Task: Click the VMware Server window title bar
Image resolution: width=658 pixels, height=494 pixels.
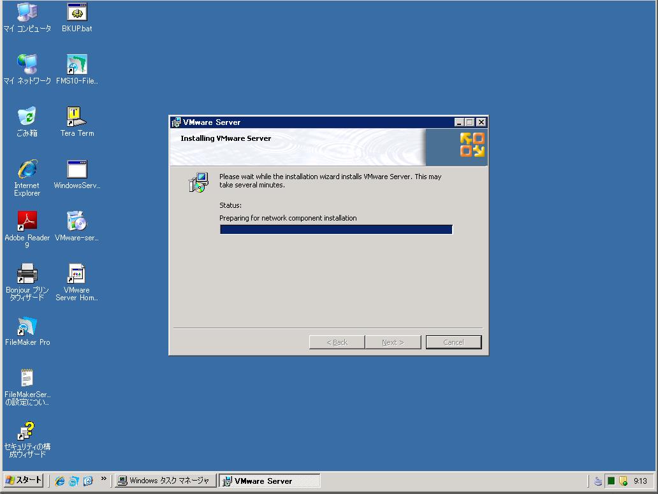Action: click(x=328, y=122)
